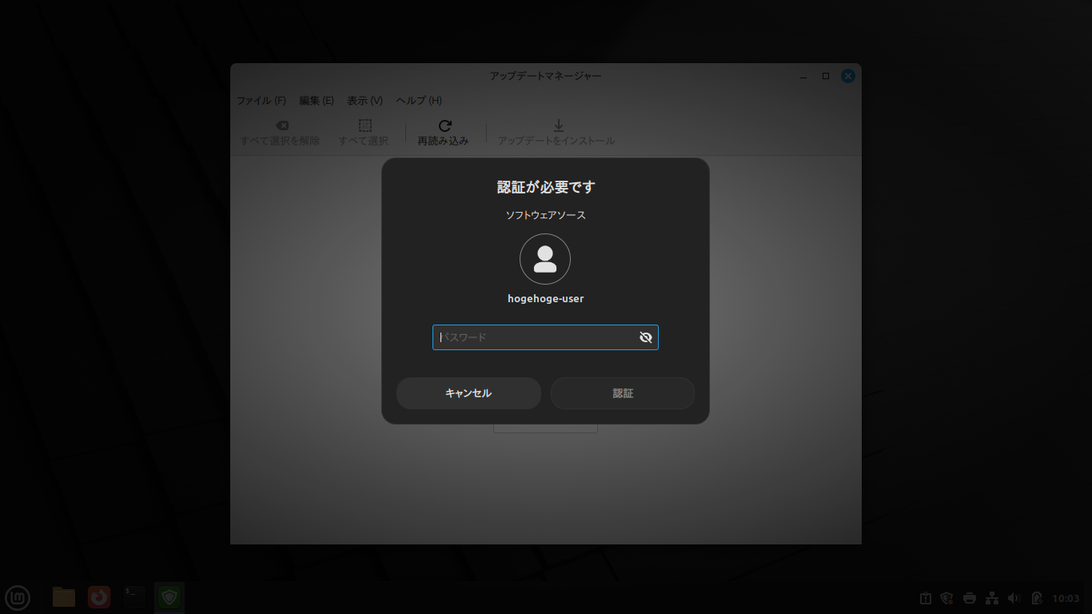This screenshot has height=614, width=1092.
Task: Focus the password input field
Action: point(545,337)
